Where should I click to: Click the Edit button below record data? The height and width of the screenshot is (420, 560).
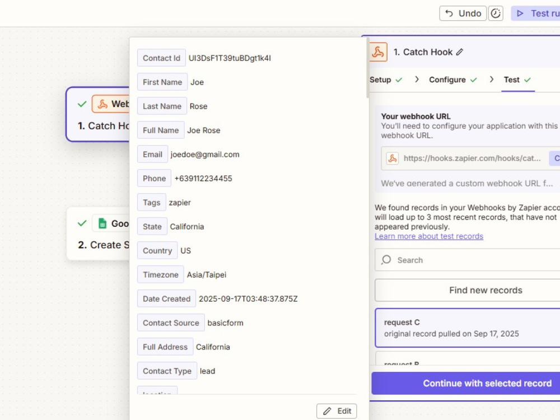click(x=337, y=411)
